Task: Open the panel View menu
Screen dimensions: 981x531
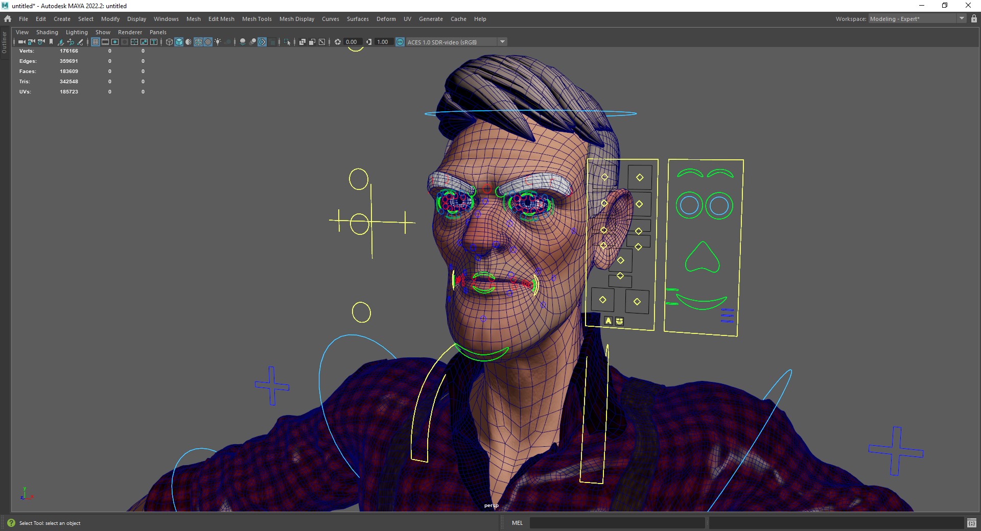Action: click(22, 32)
